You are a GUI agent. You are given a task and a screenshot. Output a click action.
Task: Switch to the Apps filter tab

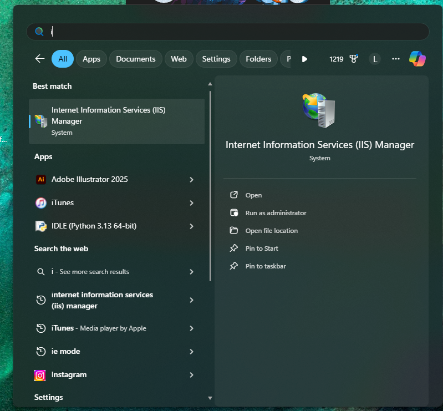91,59
